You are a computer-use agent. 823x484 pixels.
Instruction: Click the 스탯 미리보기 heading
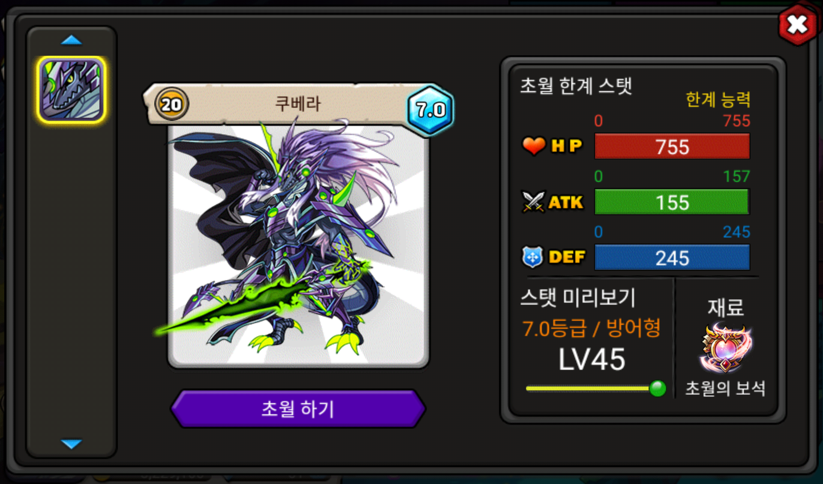tap(577, 298)
